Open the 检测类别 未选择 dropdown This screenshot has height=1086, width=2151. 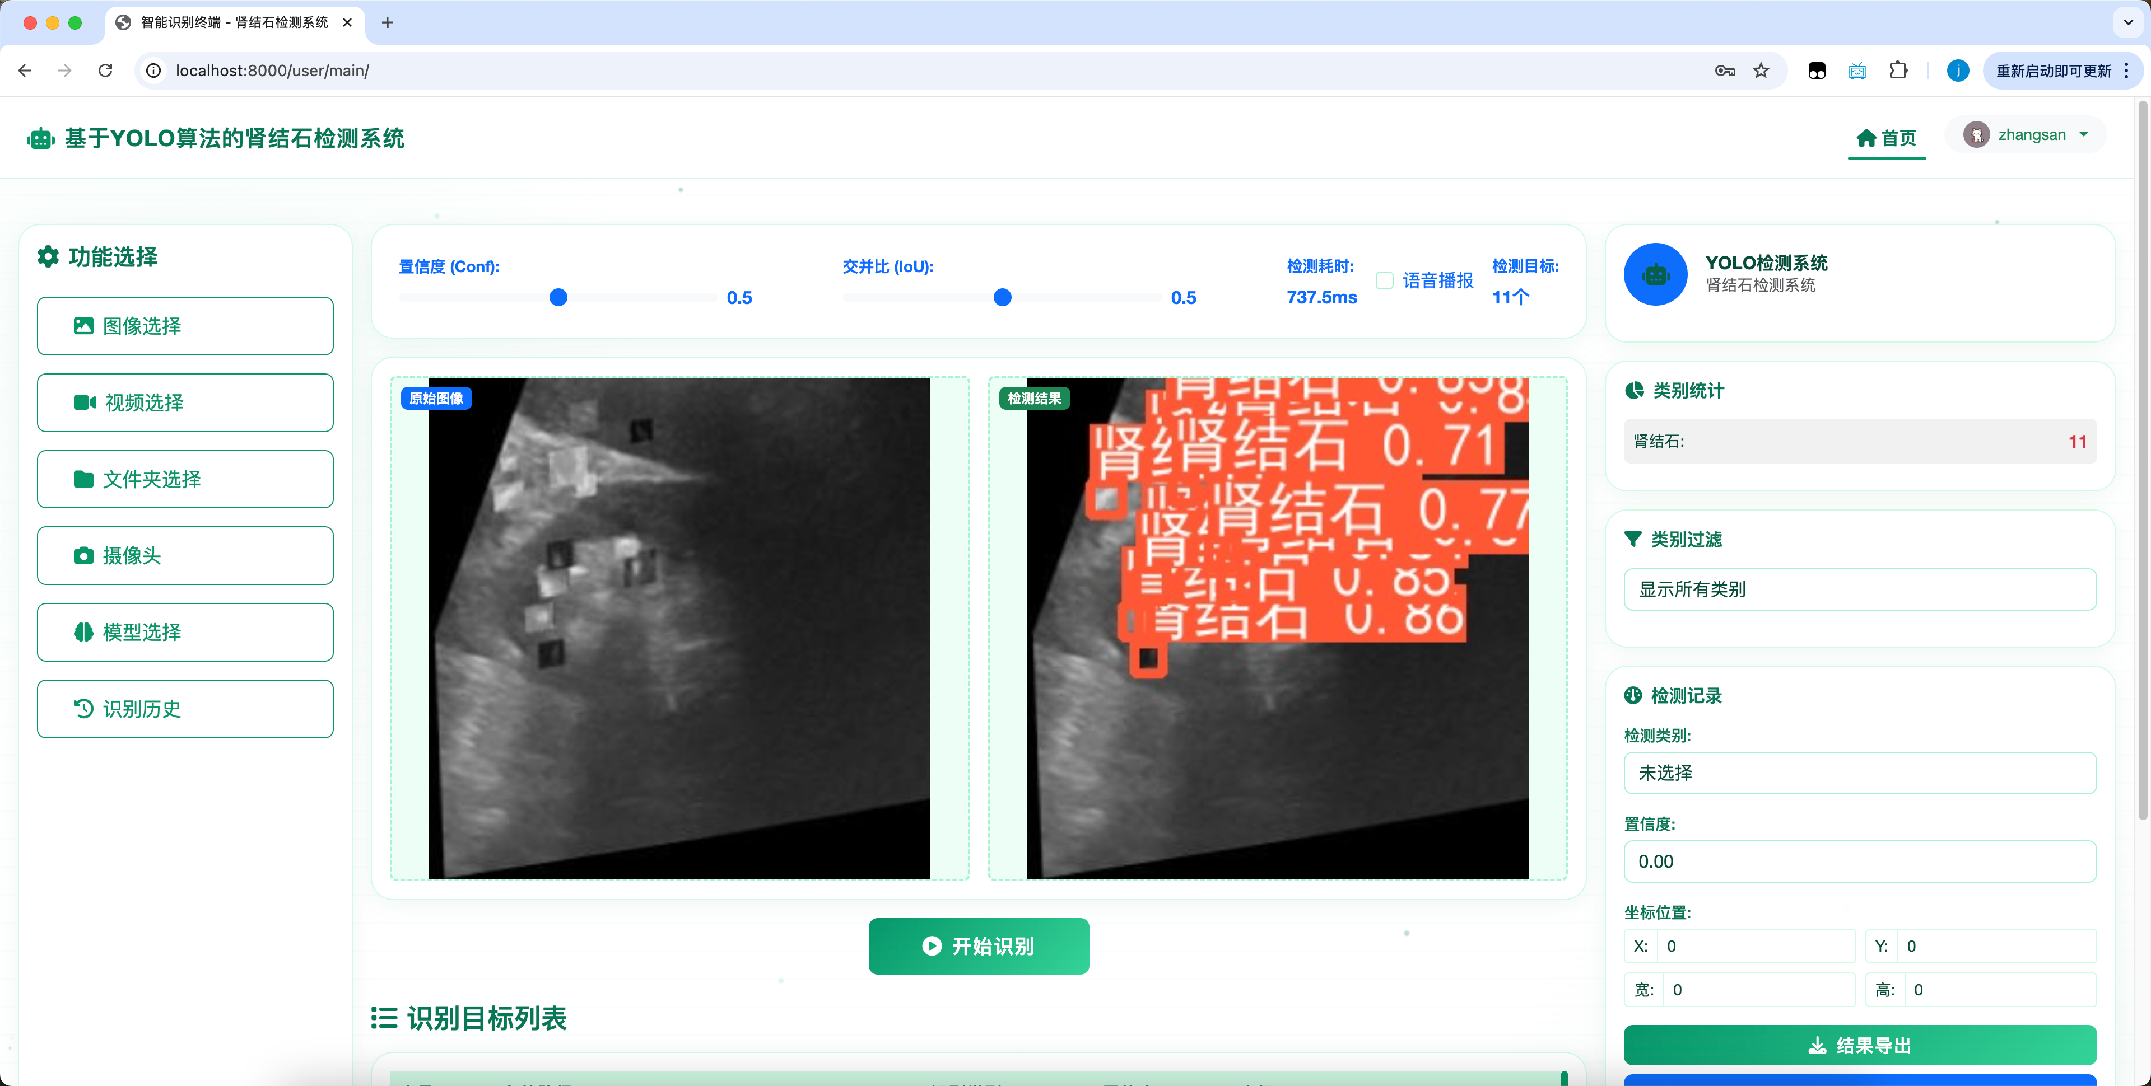pyautogui.click(x=1860, y=773)
